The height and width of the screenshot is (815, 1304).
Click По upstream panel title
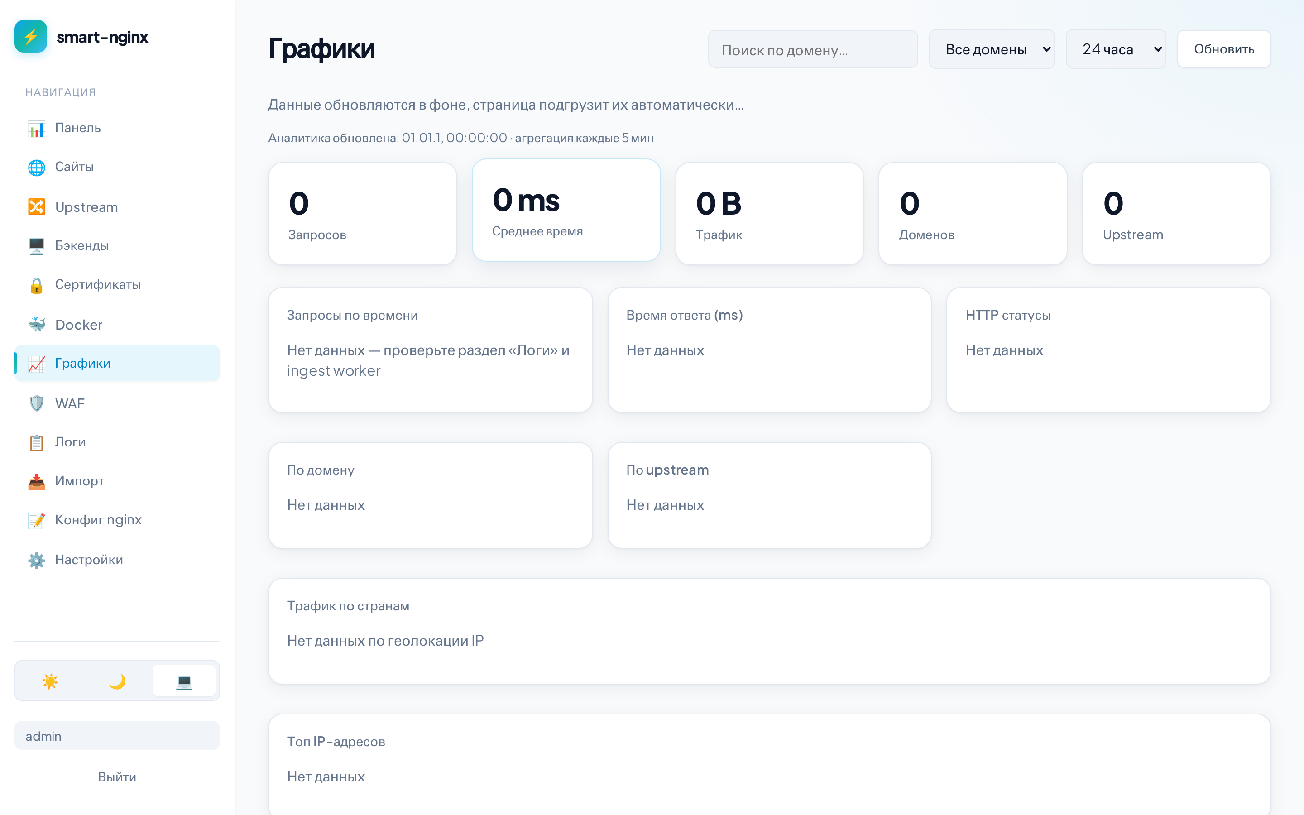[668, 470]
